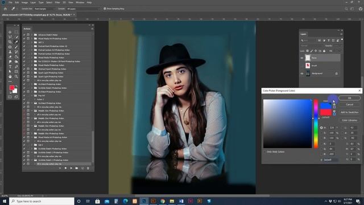The width and height of the screenshot is (364, 205).
Task: Click Cancel in the Color Picker
Action: pos(349,105)
